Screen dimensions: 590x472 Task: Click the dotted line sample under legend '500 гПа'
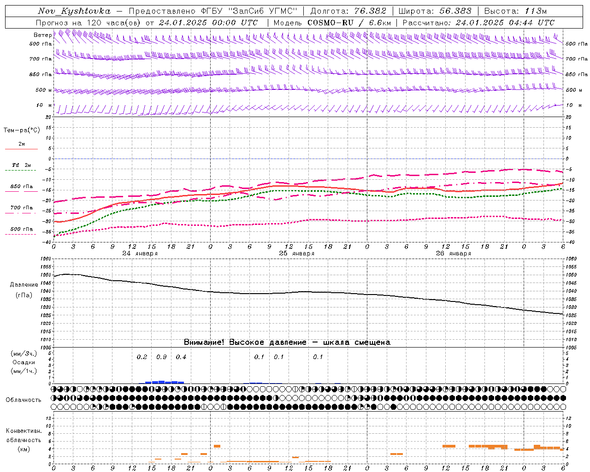pyautogui.click(x=21, y=234)
